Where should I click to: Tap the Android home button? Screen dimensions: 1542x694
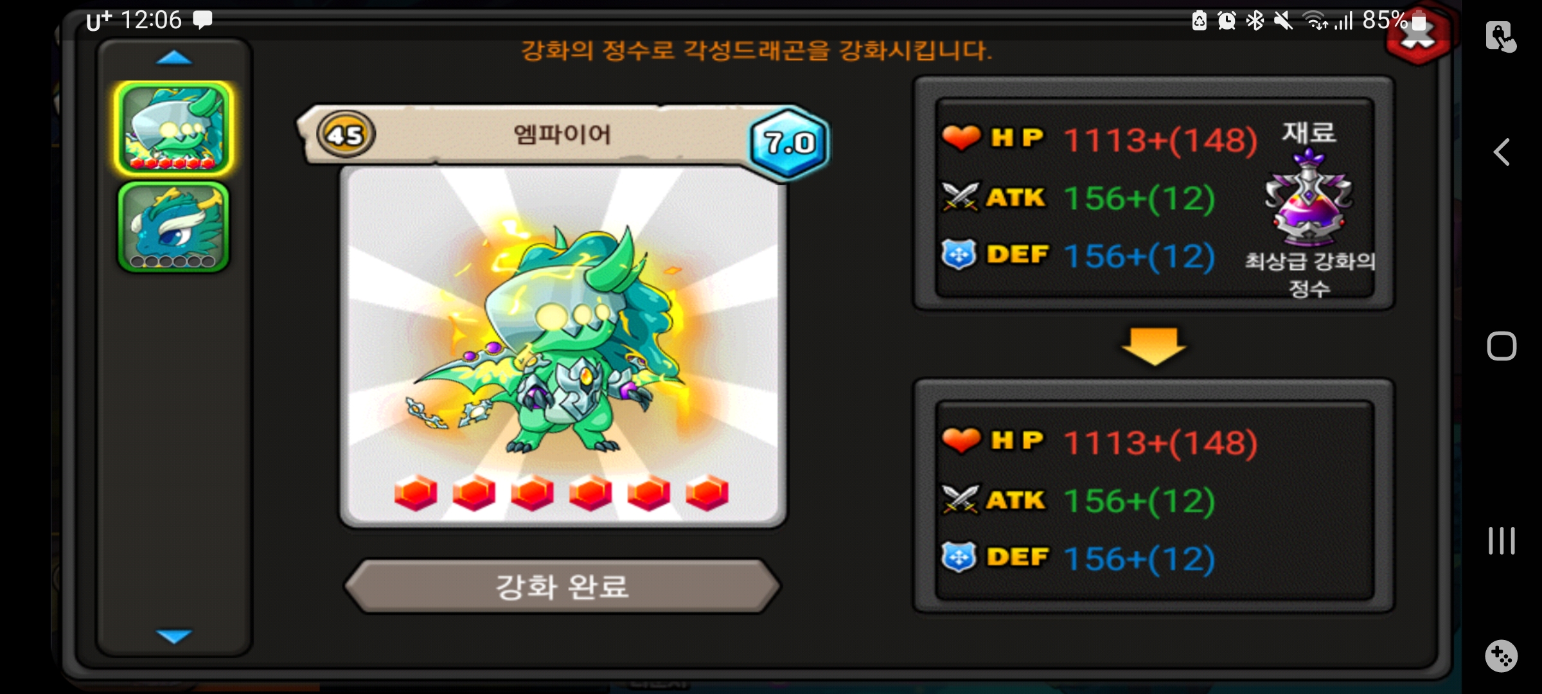[1502, 346]
